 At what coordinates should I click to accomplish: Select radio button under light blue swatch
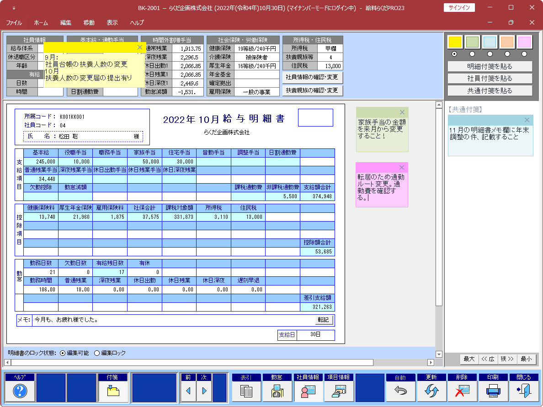click(490, 54)
